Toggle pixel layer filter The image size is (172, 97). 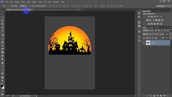(x=156, y=30)
